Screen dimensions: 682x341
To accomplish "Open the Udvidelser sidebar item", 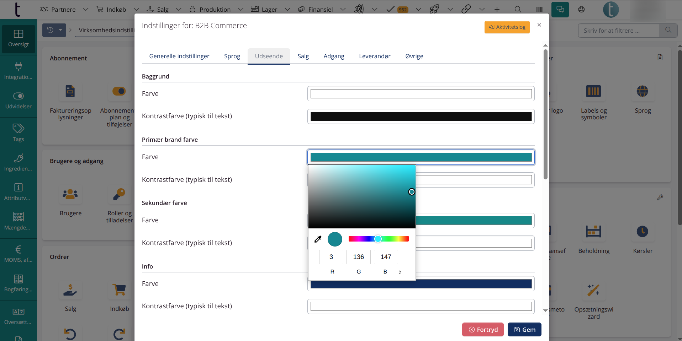I will point(18,100).
